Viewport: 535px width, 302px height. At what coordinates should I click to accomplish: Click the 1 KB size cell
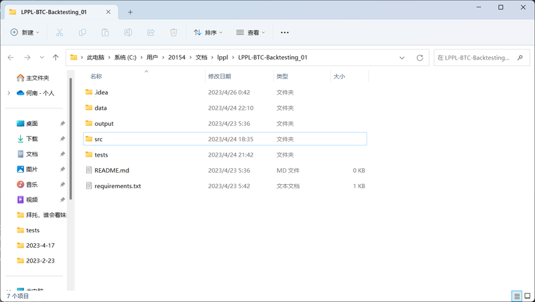point(359,186)
